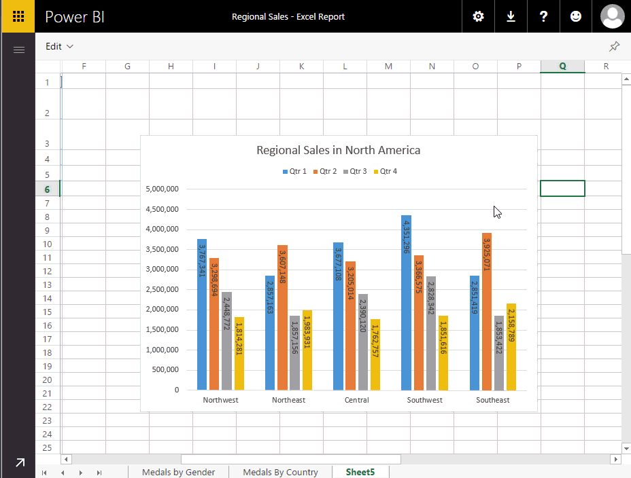Click the Regional Sales in North America chart title
Screen dimensions: 631x478
338,150
